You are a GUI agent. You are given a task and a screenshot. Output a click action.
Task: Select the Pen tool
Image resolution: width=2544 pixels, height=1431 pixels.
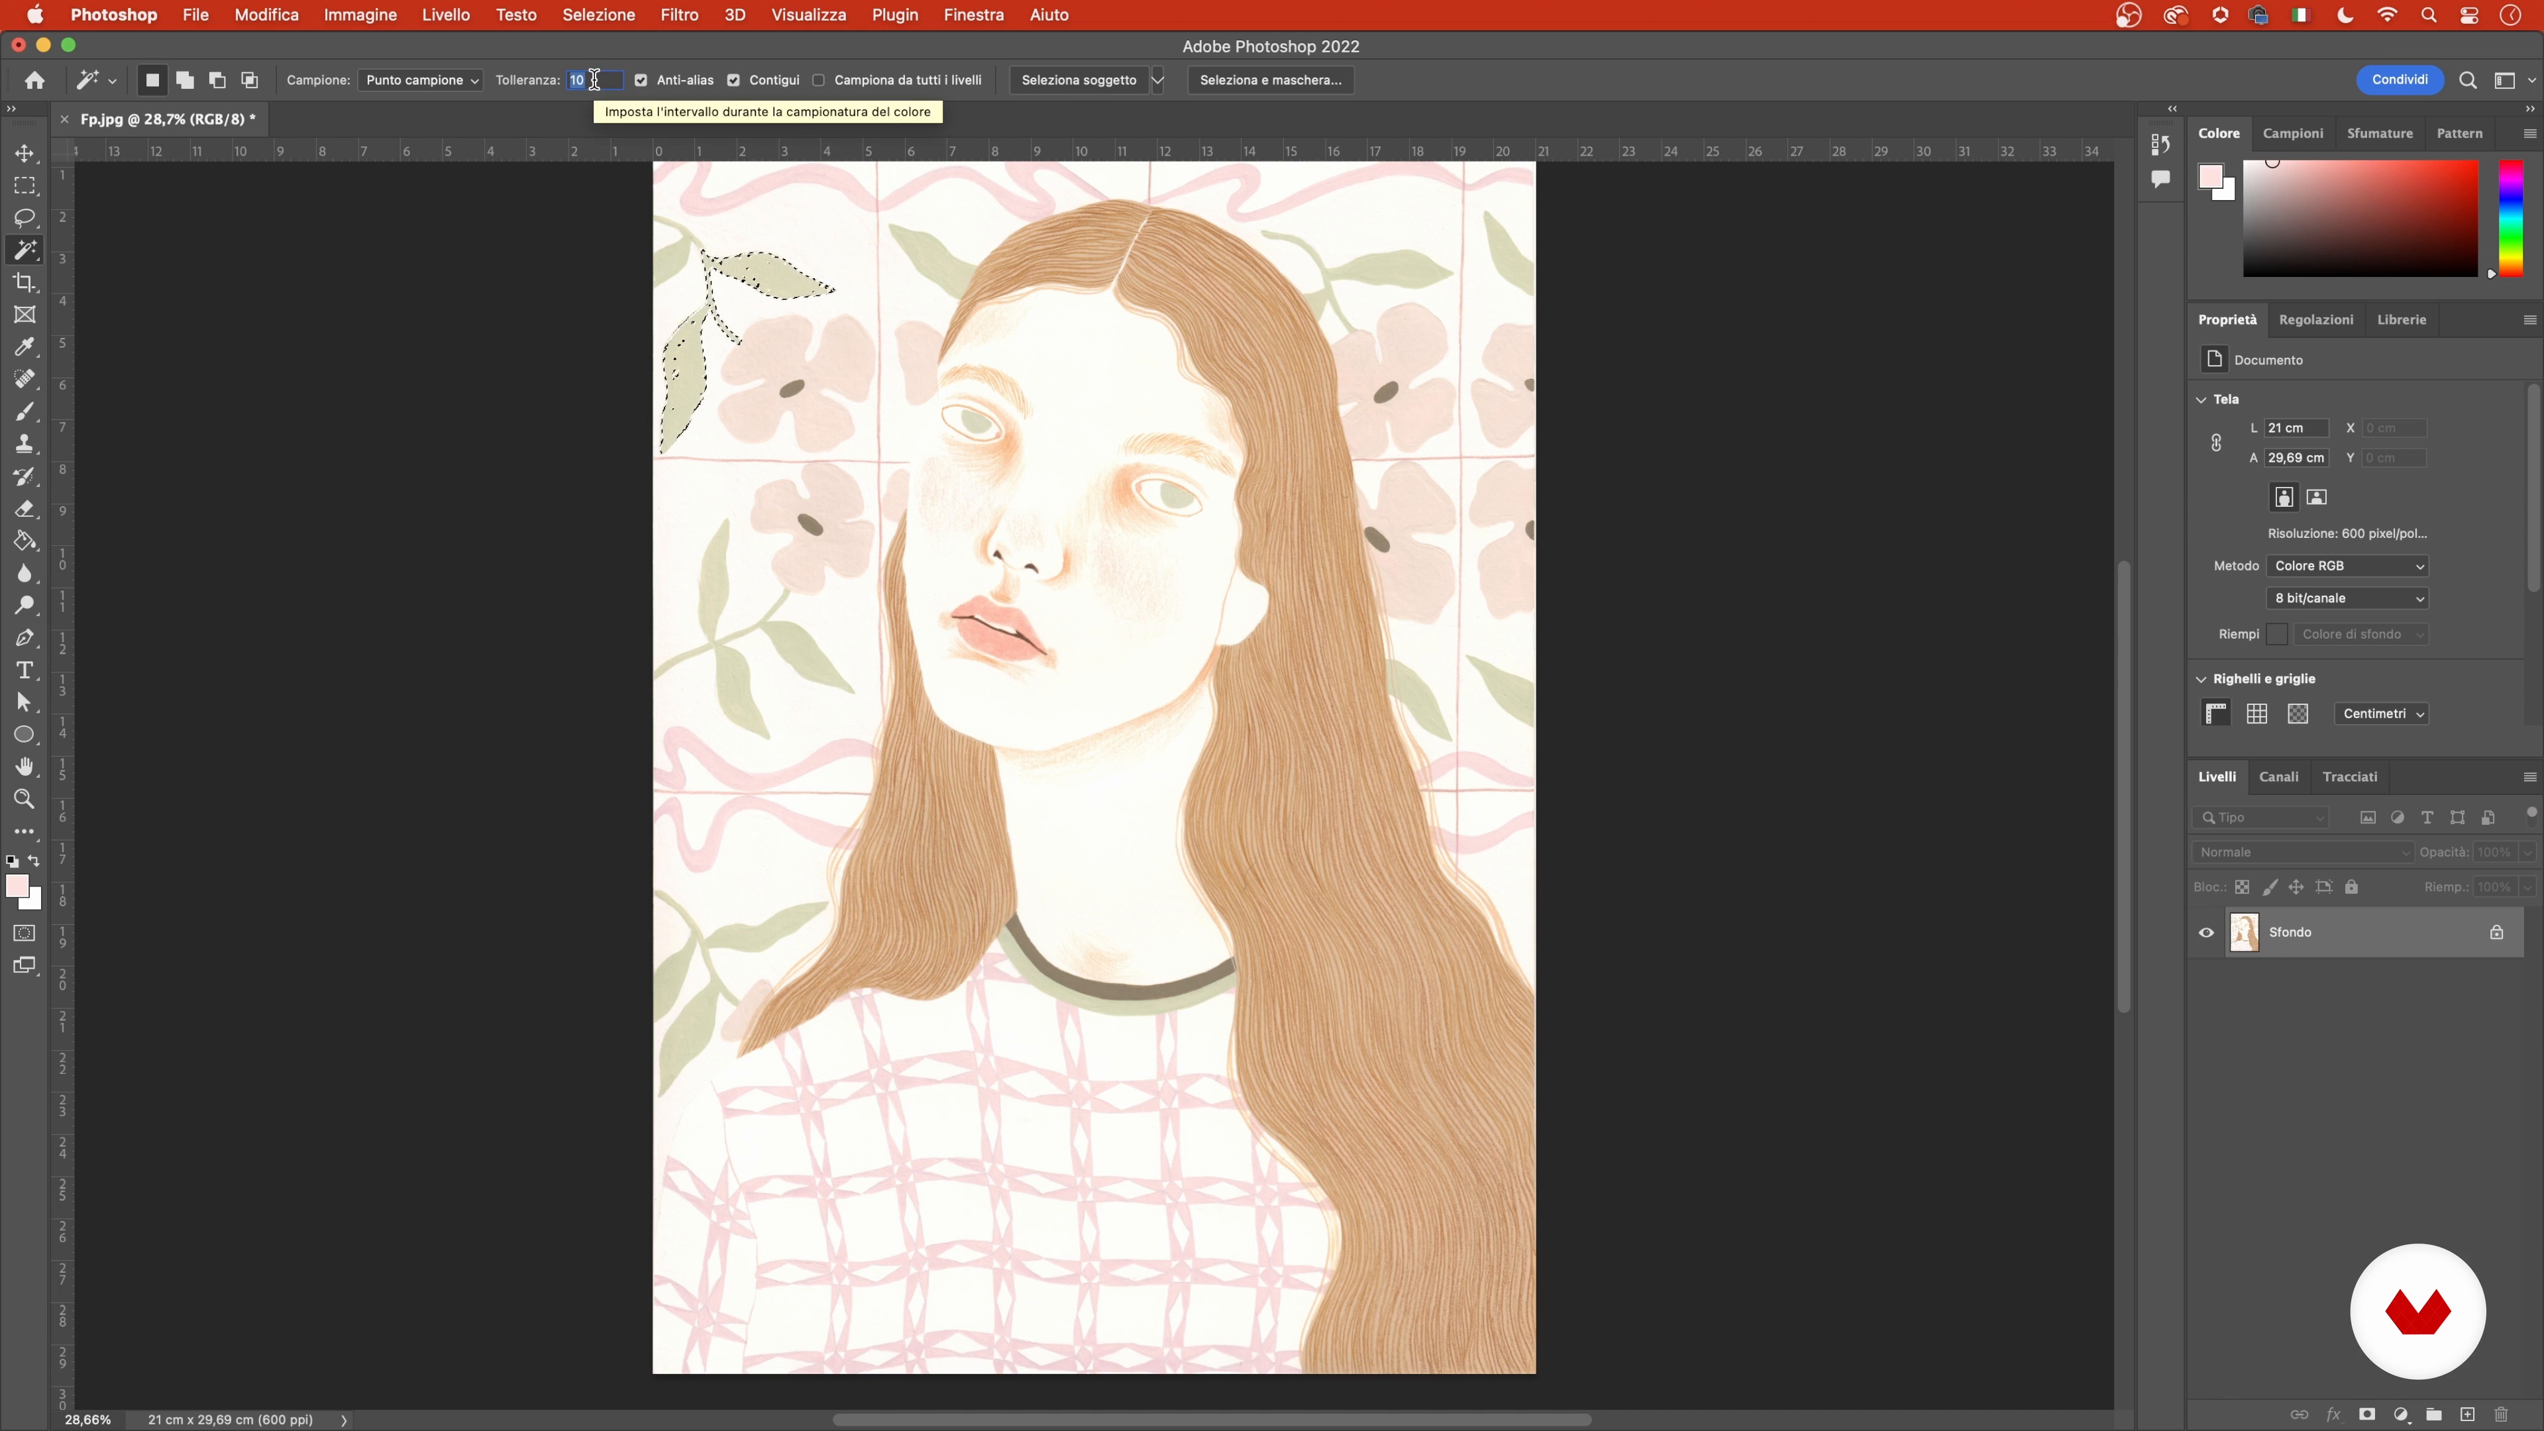[x=25, y=638]
